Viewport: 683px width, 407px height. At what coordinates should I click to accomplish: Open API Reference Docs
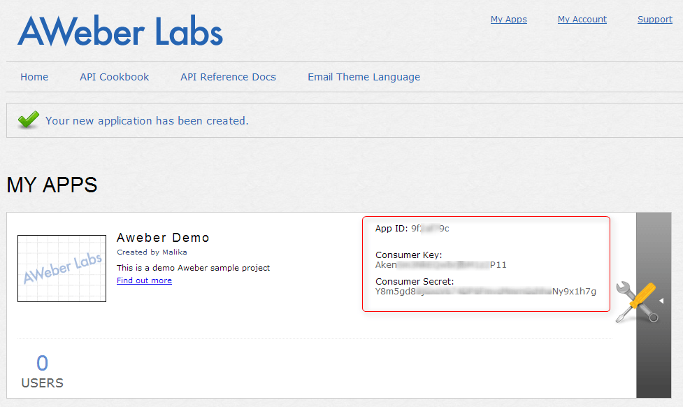(228, 77)
